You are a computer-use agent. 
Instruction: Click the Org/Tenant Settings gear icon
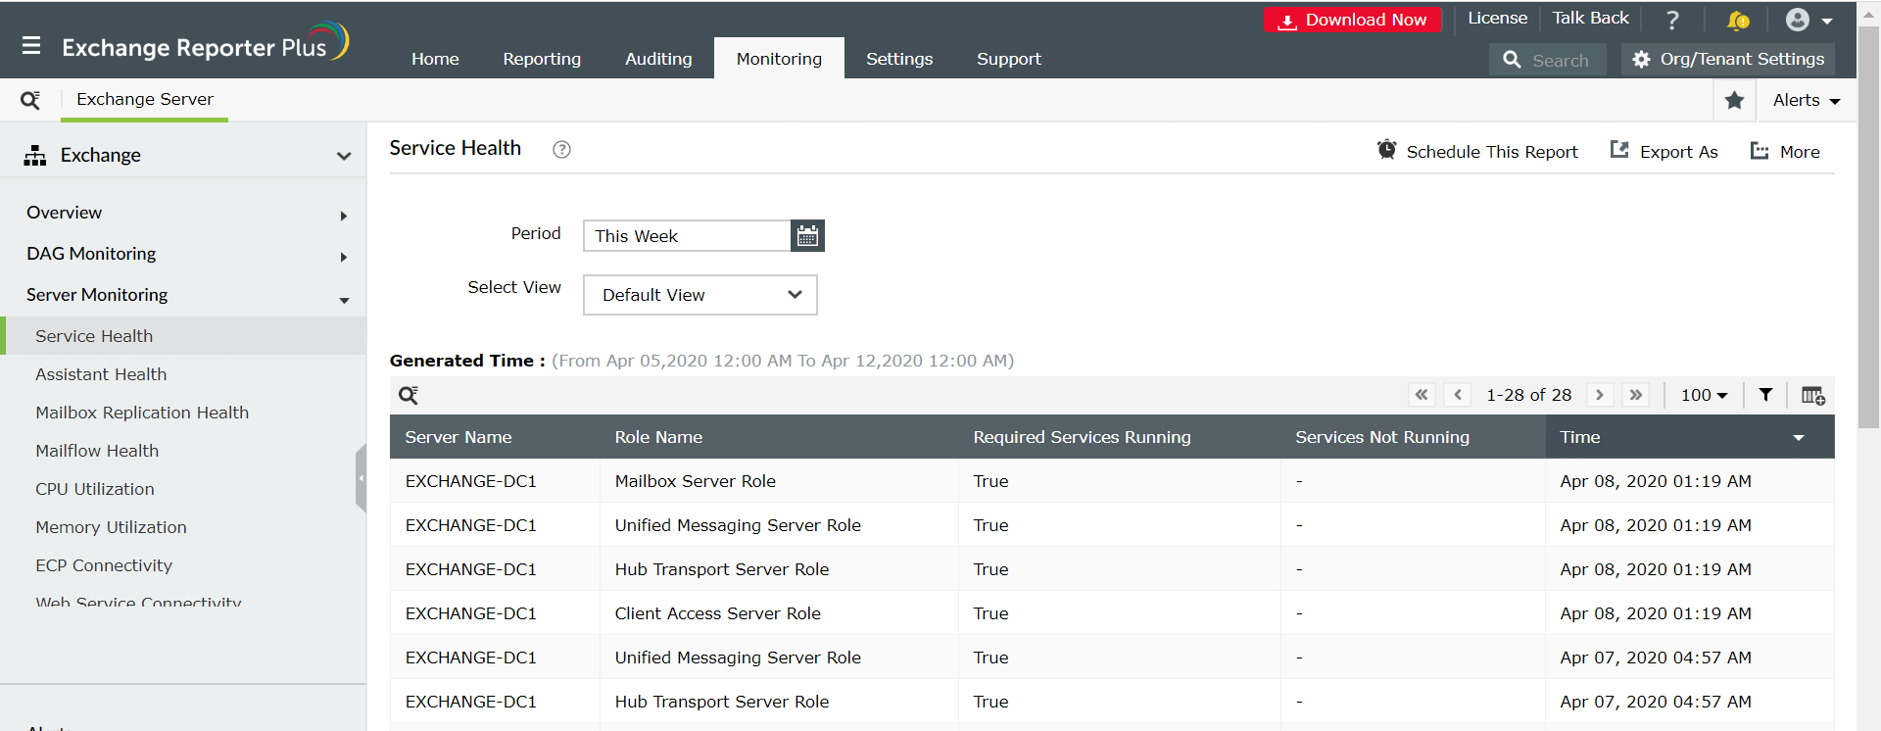point(1642,59)
